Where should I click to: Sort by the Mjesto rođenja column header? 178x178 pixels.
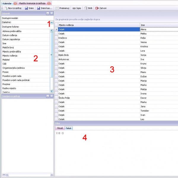pos(99,25)
